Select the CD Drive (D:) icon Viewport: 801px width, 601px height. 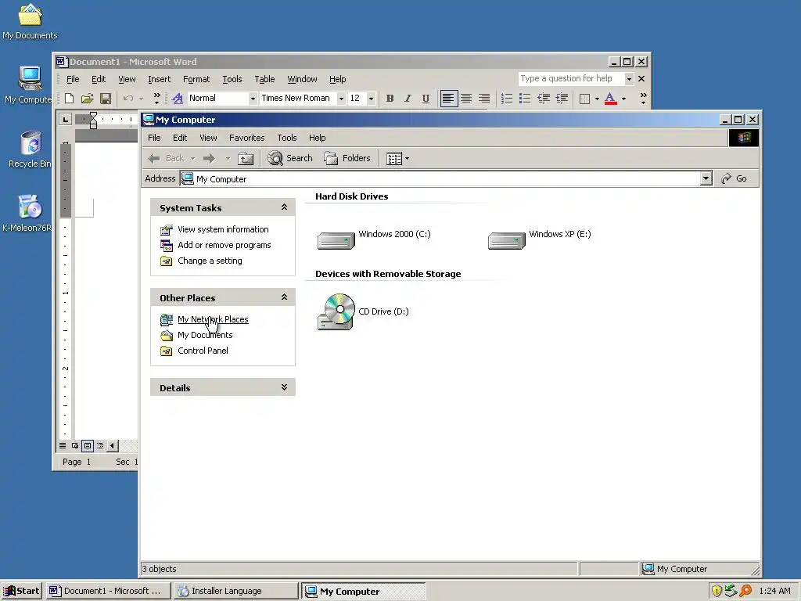coord(336,311)
